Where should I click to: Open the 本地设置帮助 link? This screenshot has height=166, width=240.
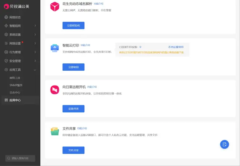[x=176, y=47]
